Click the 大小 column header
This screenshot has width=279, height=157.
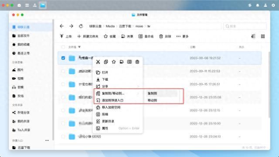242,47
